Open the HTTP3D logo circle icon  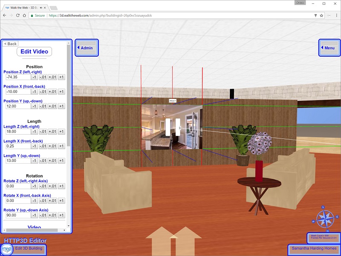coord(7,249)
